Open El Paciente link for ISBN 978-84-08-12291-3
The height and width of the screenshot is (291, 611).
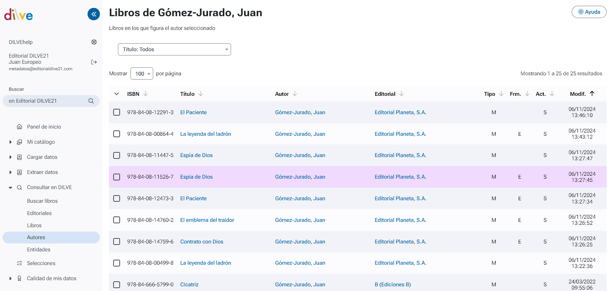194,112
